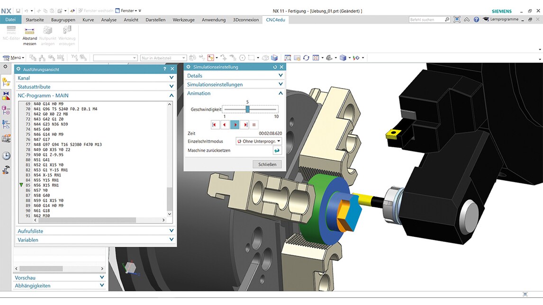Open the Einzelschrittmodus dropdown
The height and width of the screenshot is (305, 543).
point(259,141)
